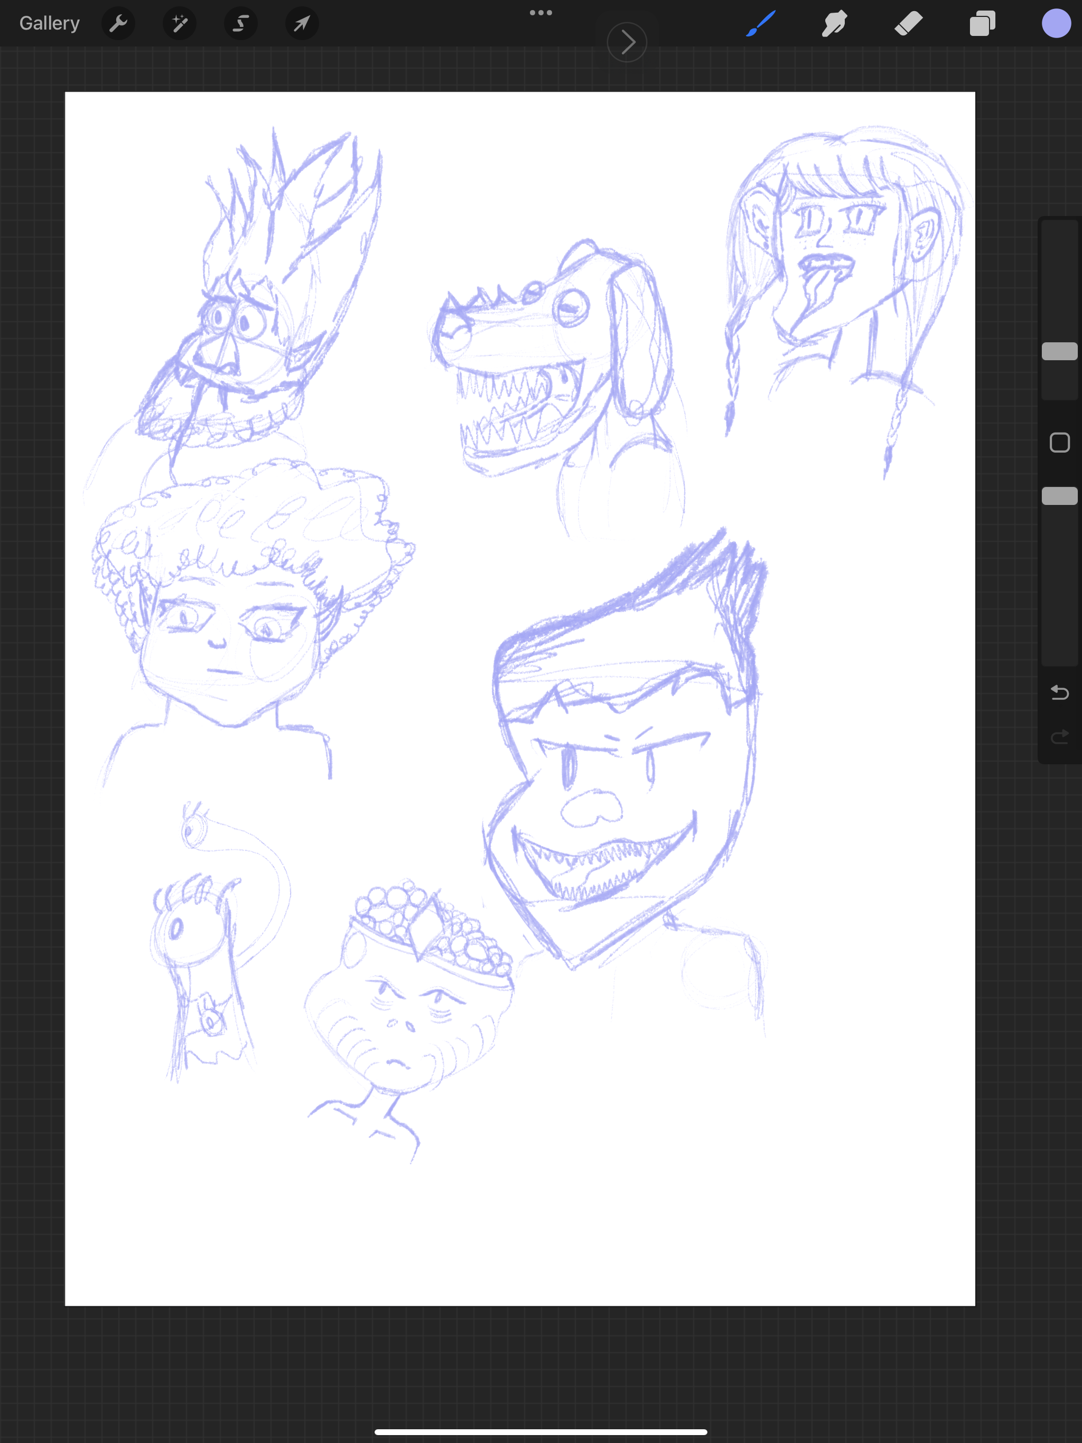Expand the chevron arrow button at top
This screenshot has width=1082, height=1443.
(x=627, y=43)
